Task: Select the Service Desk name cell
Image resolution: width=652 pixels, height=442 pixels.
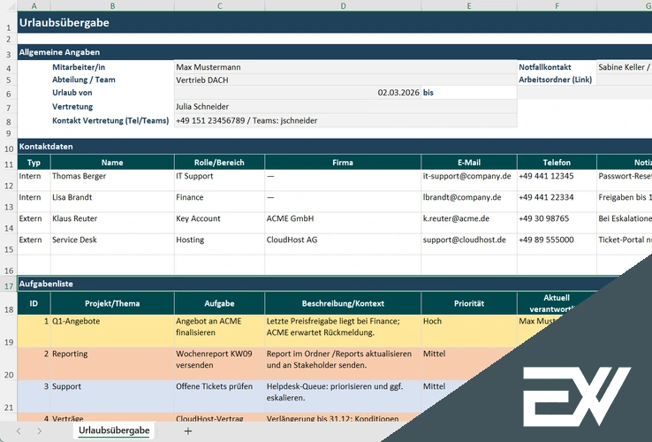Action: point(112,244)
